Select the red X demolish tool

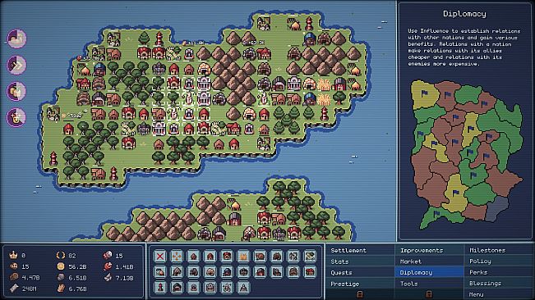pos(160,256)
